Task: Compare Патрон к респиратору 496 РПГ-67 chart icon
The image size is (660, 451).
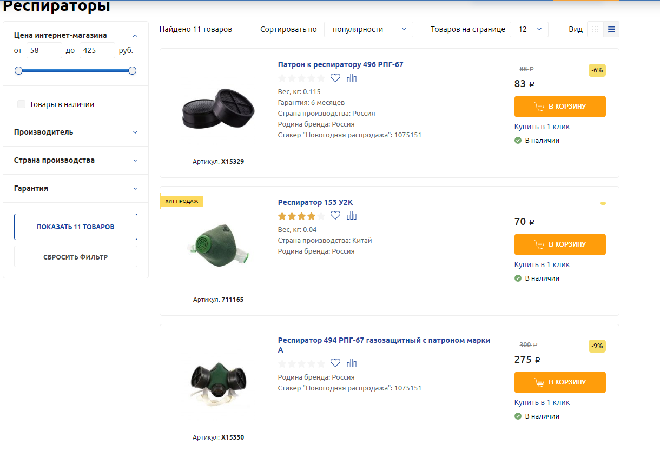Action: point(352,78)
